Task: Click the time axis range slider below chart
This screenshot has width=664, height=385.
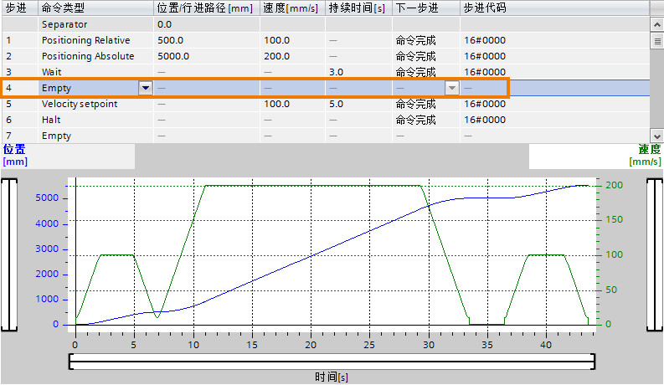Action: (332, 362)
